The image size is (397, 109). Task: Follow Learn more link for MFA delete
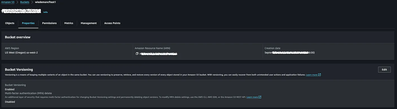point(252,97)
